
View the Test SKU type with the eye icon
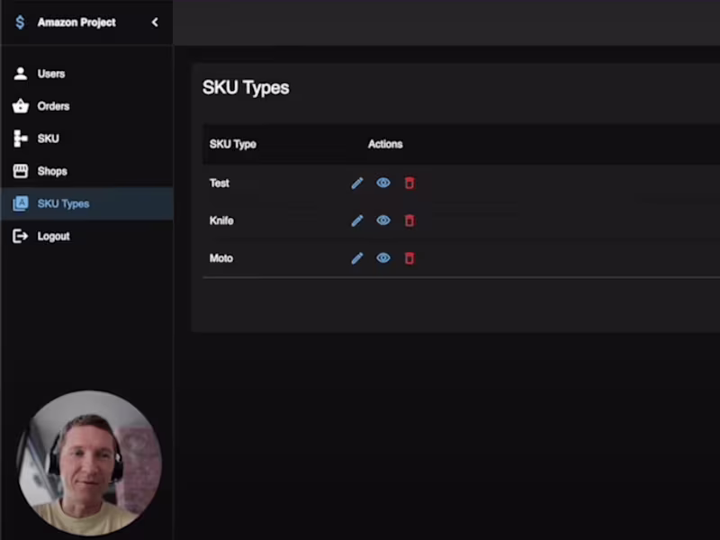click(383, 183)
